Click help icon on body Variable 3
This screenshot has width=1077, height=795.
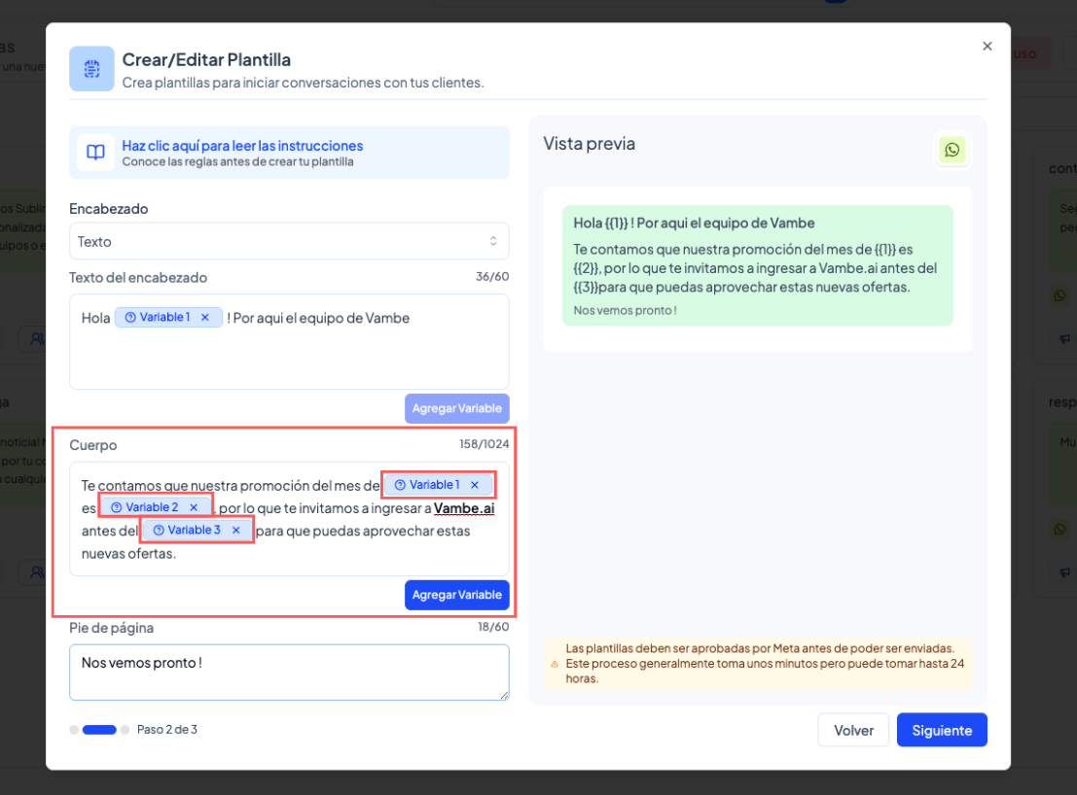click(x=159, y=530)
